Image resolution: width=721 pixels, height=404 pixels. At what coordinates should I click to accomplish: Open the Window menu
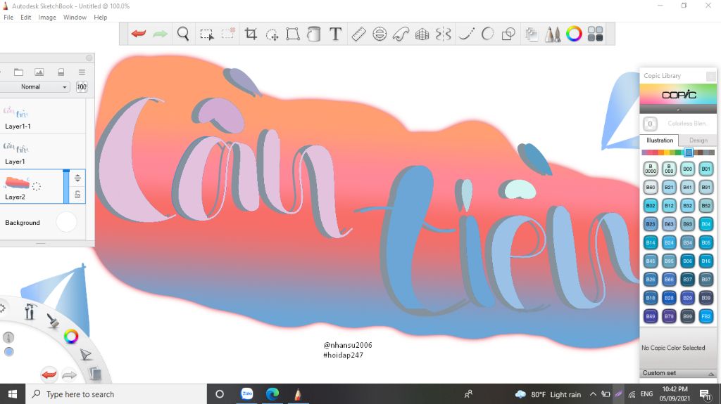tap(75, 18)
